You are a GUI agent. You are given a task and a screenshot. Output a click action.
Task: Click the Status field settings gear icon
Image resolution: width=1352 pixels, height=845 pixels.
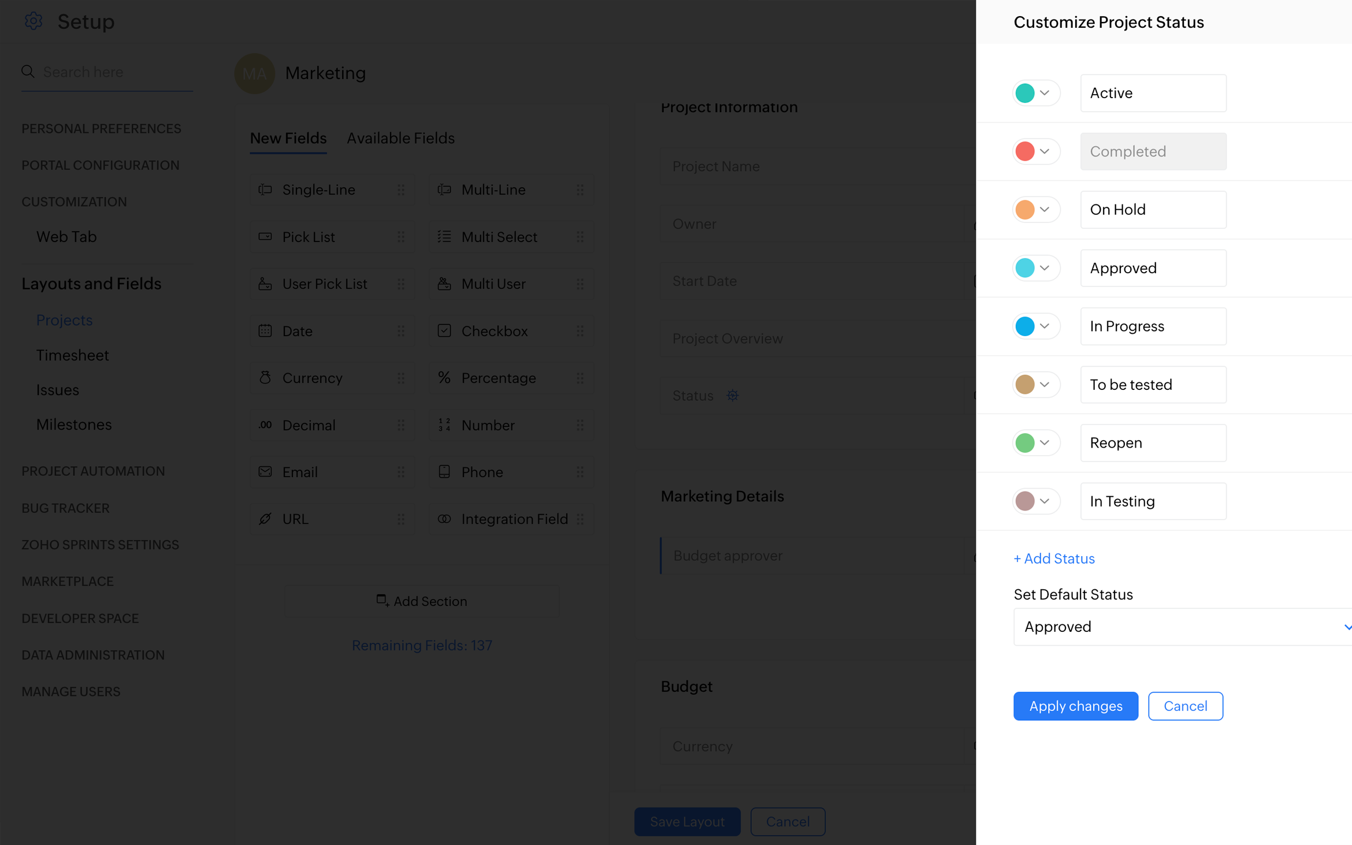click(732, 396)
